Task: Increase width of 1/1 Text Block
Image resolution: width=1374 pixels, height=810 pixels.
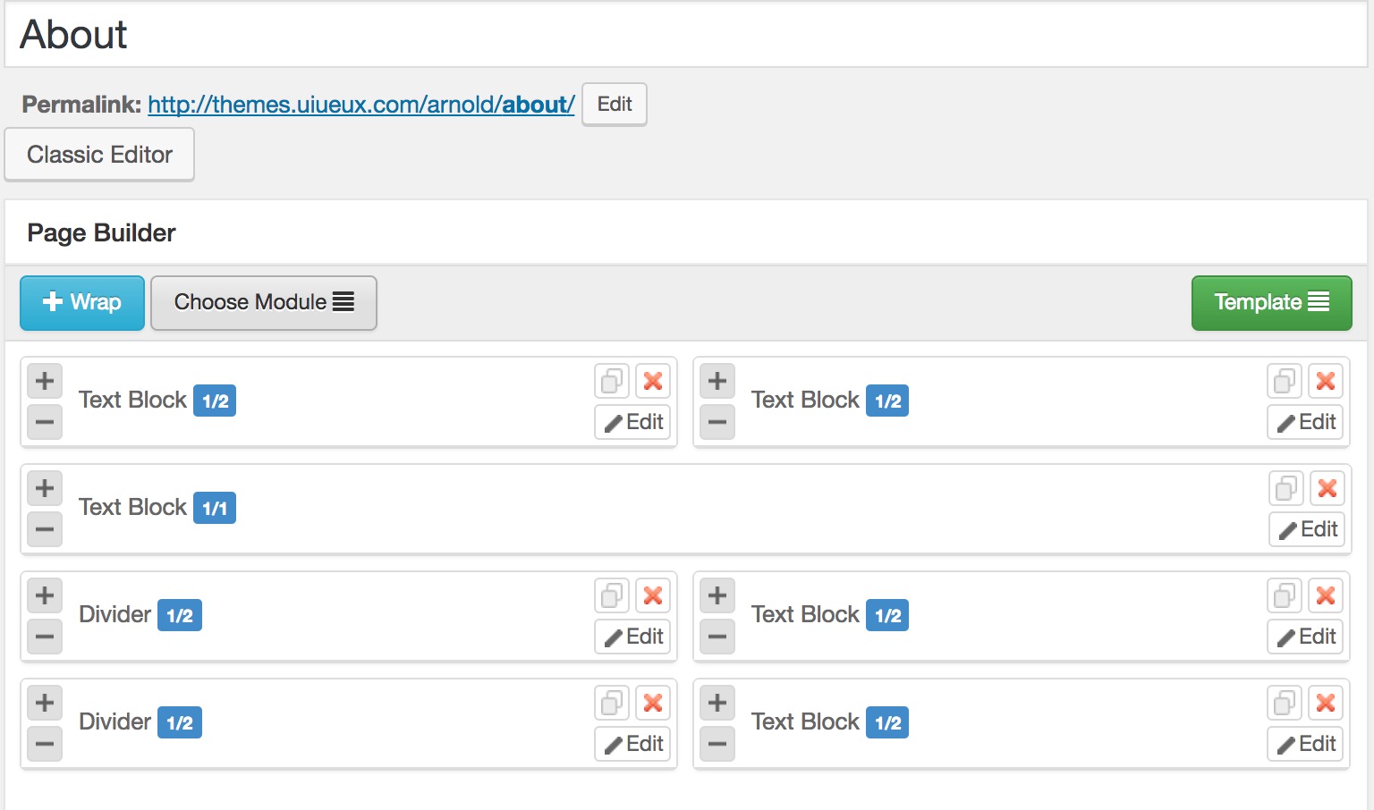Action: coord(45,488)
